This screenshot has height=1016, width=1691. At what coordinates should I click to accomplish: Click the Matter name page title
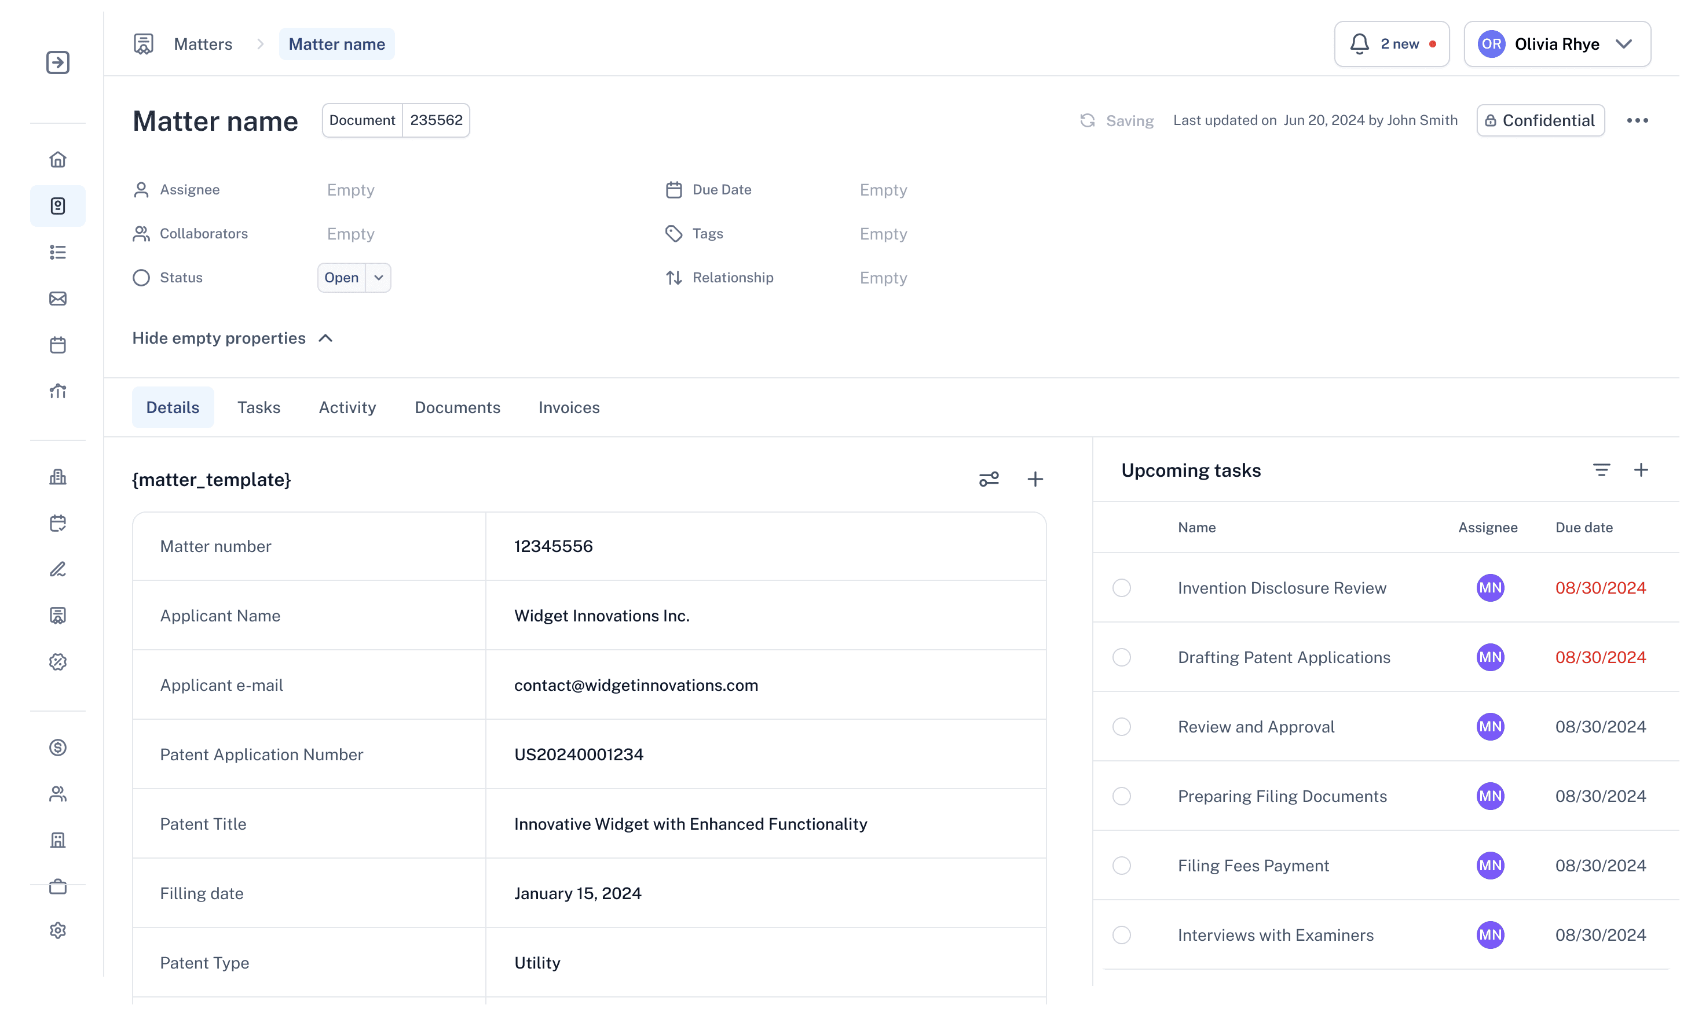(215, 121)
